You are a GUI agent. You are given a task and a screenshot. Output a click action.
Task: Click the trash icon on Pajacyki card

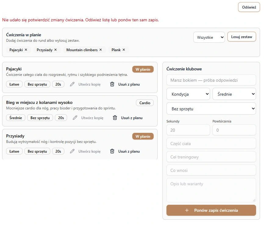tap(112, 84)
